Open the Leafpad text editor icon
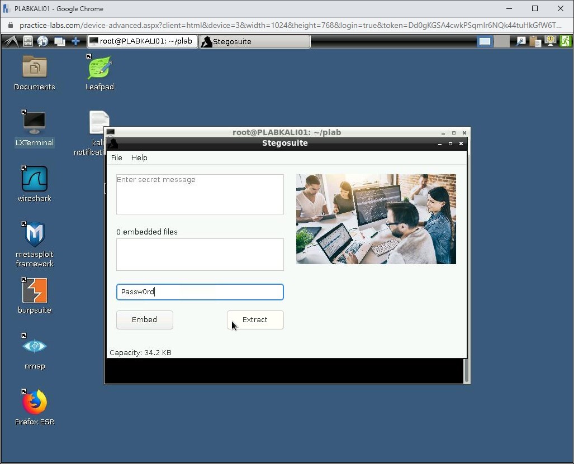Viewport: 574px width, 464px height. click(99, 68)
